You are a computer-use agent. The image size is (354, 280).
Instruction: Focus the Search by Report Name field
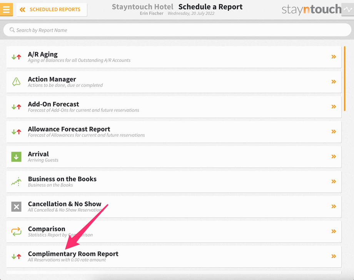click(177, 30)
